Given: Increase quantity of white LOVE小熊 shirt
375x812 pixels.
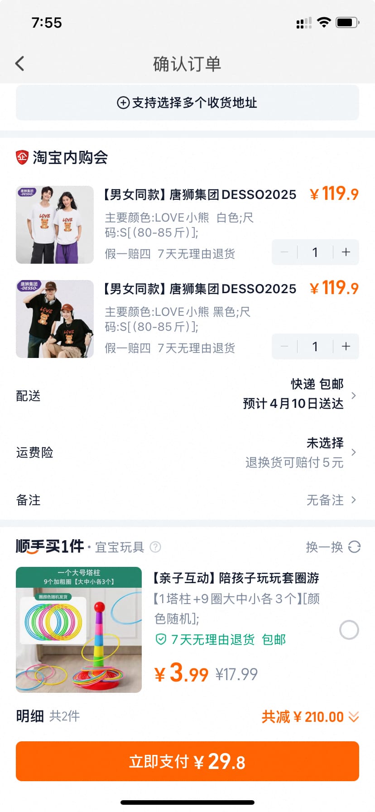Looking at the screenshot, I should 346,252.
